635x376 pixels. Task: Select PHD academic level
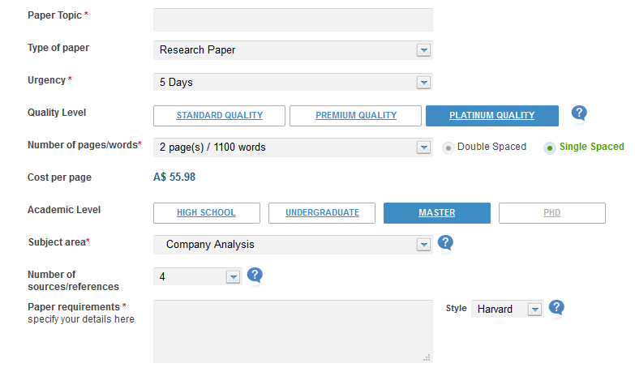[x=552, y=213]
